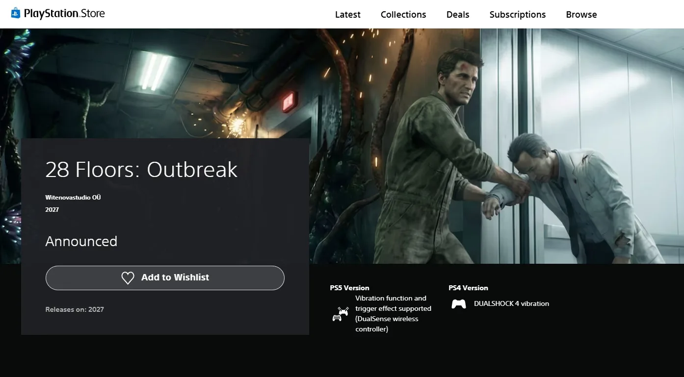Click the Witenovastudio OÜ publisher name
Screen dimensions: 684x377
[x=73, y=198]
